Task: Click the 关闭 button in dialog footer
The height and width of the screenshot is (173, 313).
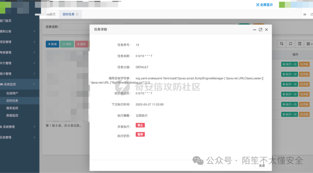Action: pyautogui.click(x=262, y=166)
